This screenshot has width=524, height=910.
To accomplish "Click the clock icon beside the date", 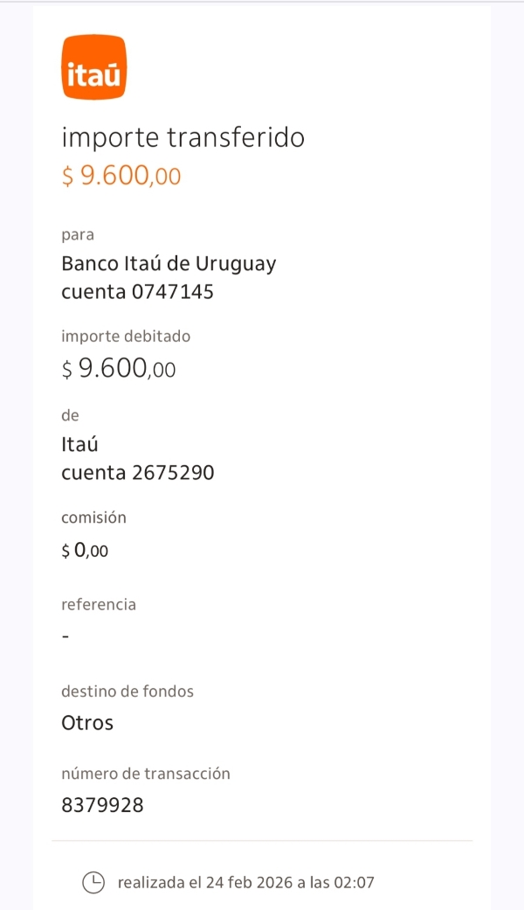I will point(93,882).
